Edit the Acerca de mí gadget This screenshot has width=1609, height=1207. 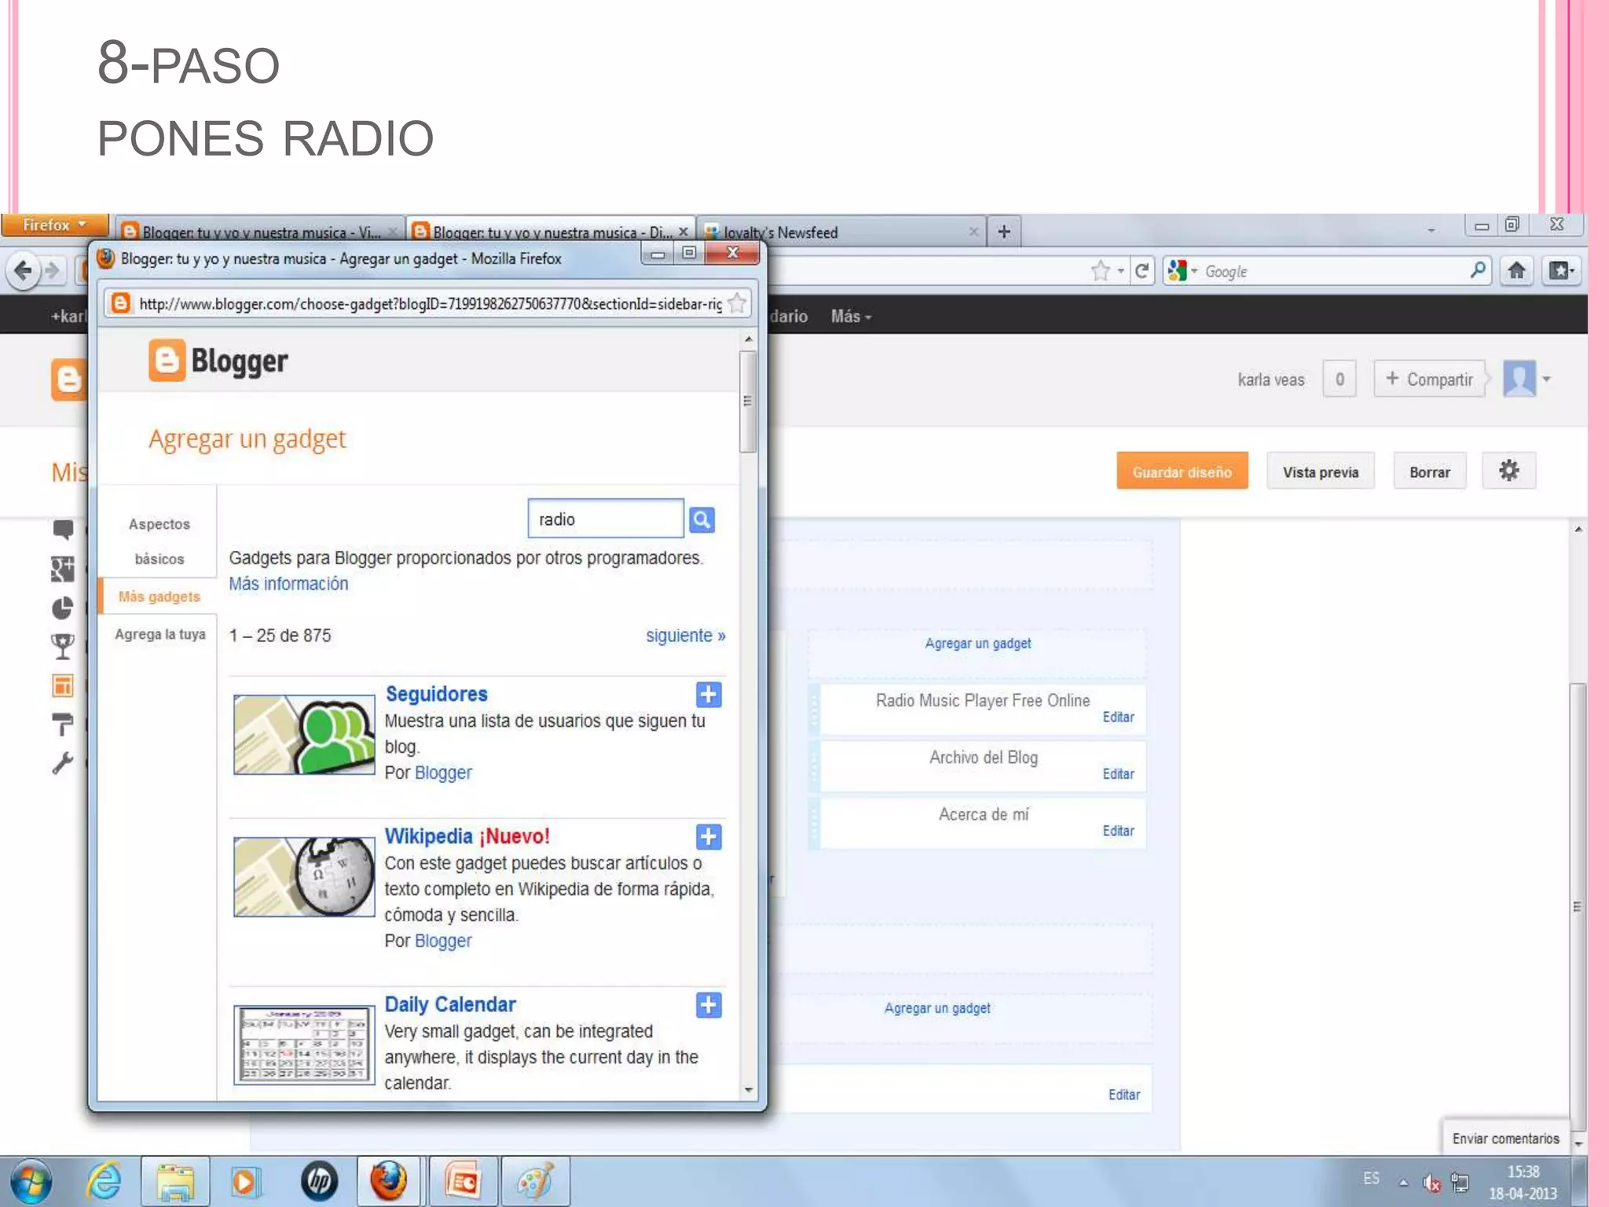point(1117,831)
